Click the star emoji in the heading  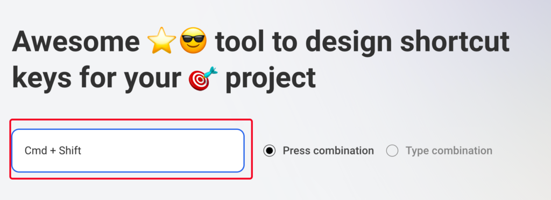click(x=161, y=41)
